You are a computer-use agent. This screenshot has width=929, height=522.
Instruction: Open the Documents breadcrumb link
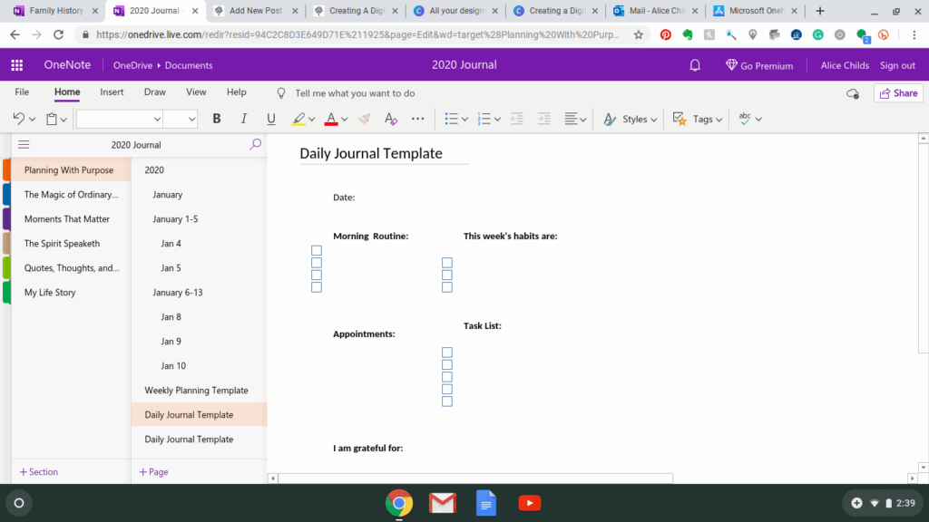pyautogui.click(x=189, y=65)
